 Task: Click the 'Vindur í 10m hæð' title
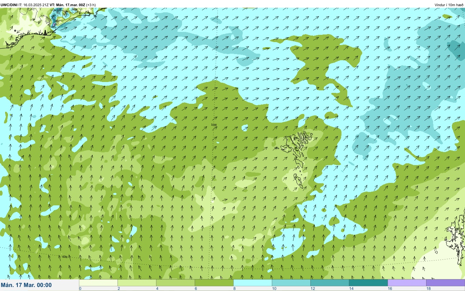click(x=449, y=5)
